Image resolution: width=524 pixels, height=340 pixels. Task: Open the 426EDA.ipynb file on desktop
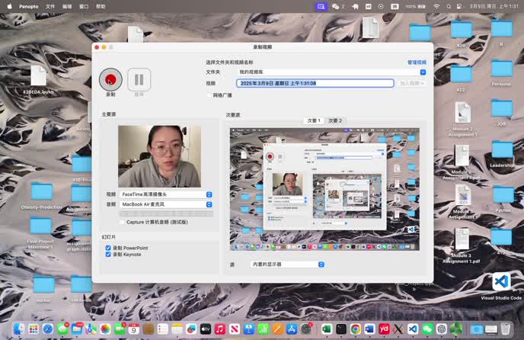pos(39,75)
